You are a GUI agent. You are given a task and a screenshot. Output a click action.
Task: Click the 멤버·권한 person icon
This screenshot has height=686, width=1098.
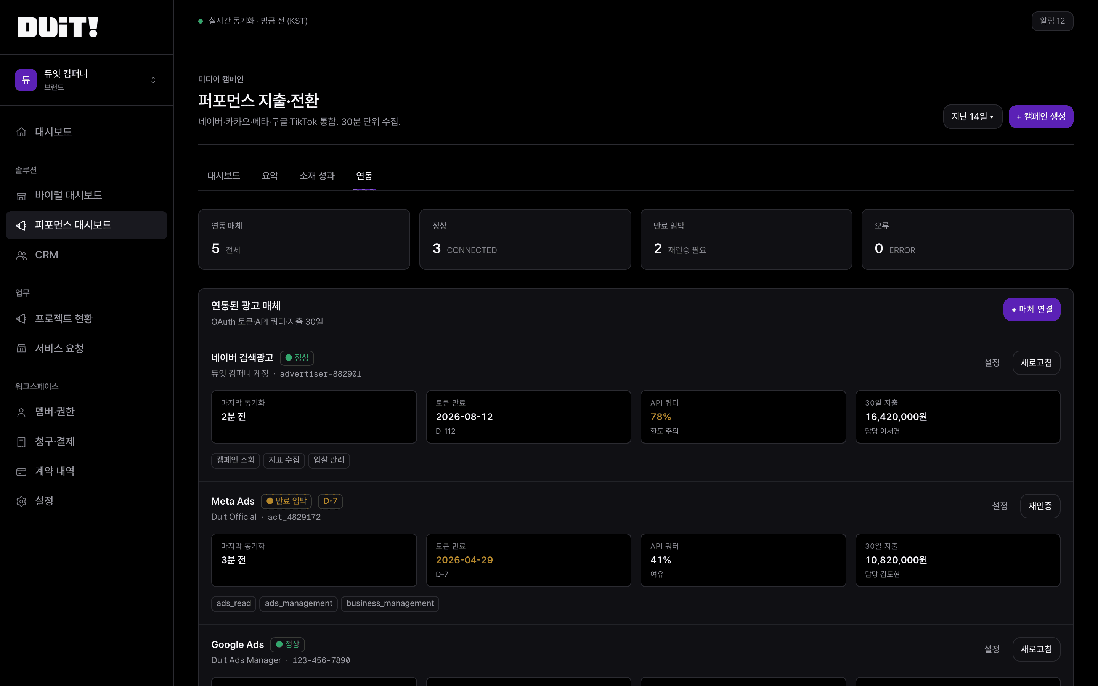(x=21, y=412)
